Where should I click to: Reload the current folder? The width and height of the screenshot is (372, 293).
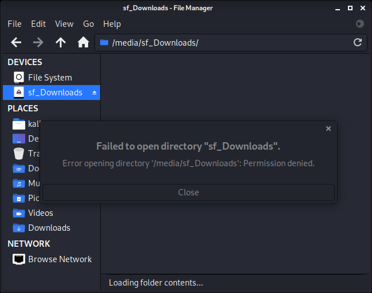click(358, 42)
